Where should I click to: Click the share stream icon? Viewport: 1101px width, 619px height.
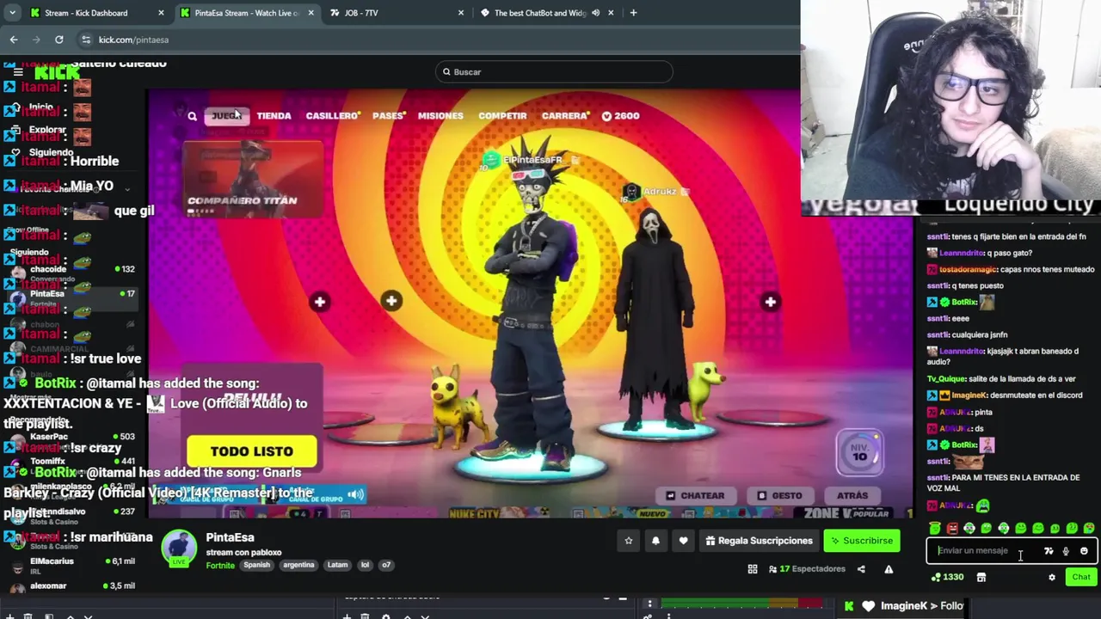click(x=861, y=569)
